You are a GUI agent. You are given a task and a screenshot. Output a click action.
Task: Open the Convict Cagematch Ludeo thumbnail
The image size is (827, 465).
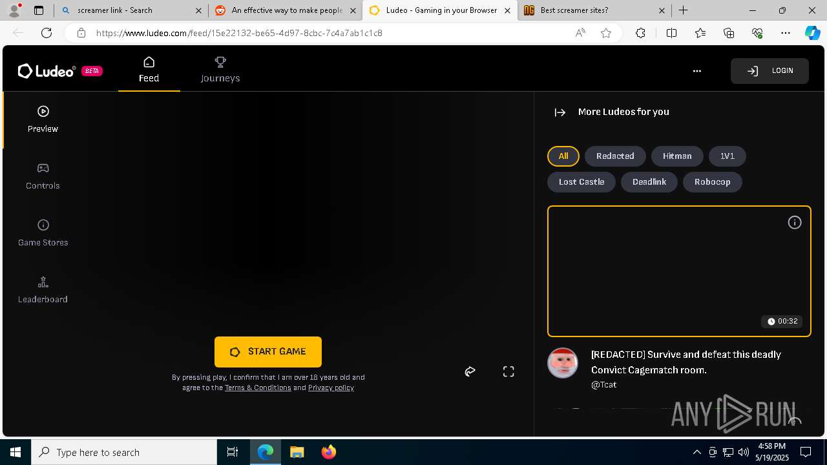[x=679, y=271]
